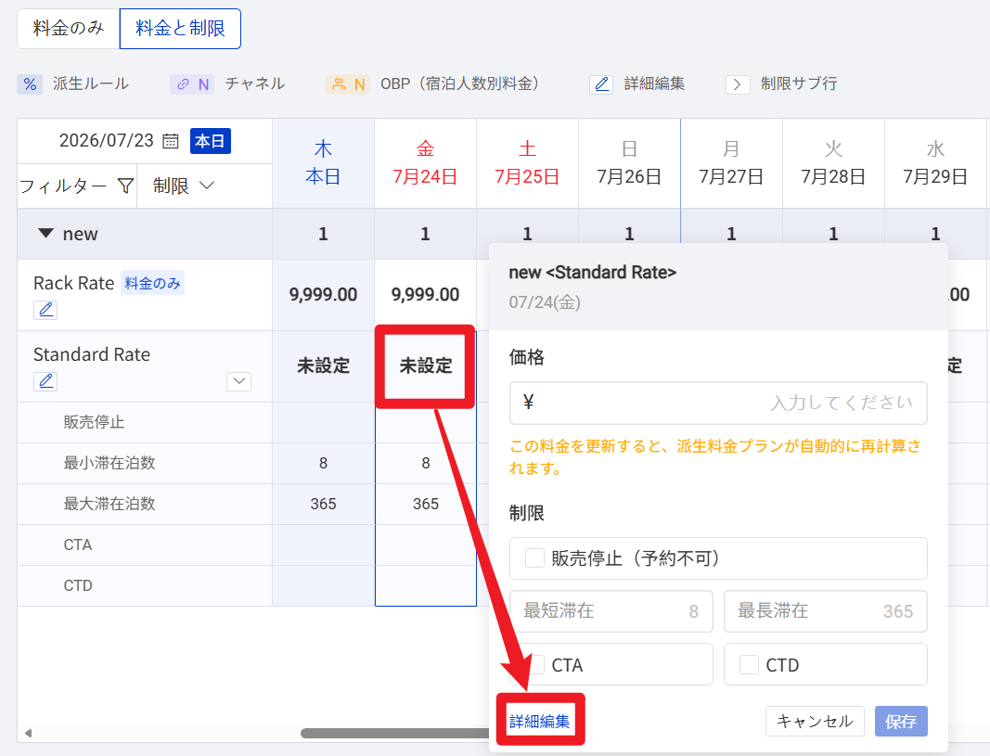
Task: Click the 最大滞在泊数 row label
Action: (x=109, y=504)
